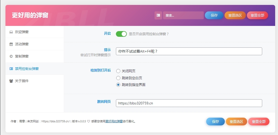
Task: Click the heart icon in the footer
Action: pyautogui.click(x=88, y=121)
